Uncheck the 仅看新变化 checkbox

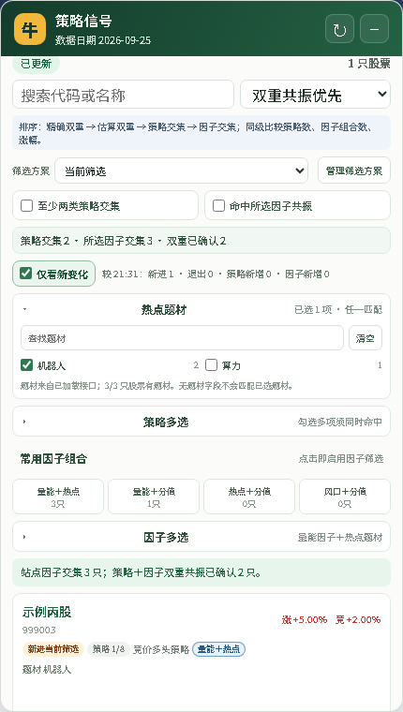(26, 274)
